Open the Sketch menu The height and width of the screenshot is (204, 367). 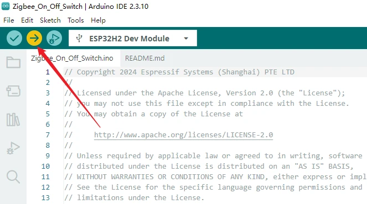(x=50, y=20)
